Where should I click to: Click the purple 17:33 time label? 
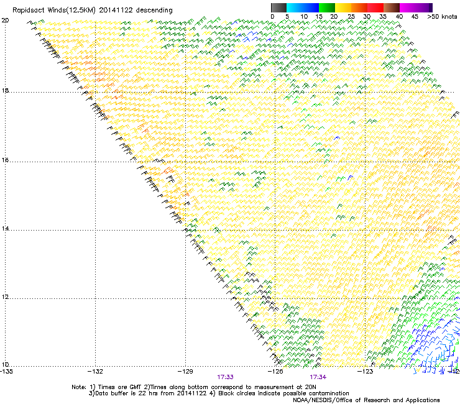(x=225, y=377)
